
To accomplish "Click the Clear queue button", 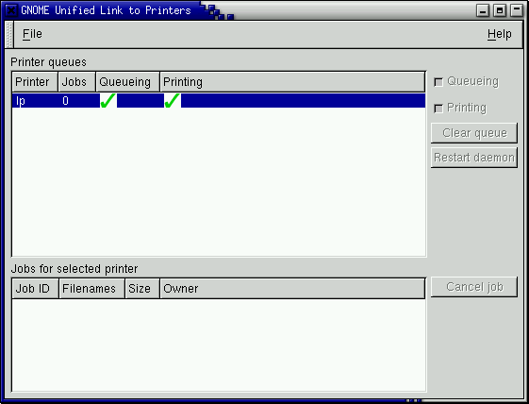I will [x=474, y=133].
